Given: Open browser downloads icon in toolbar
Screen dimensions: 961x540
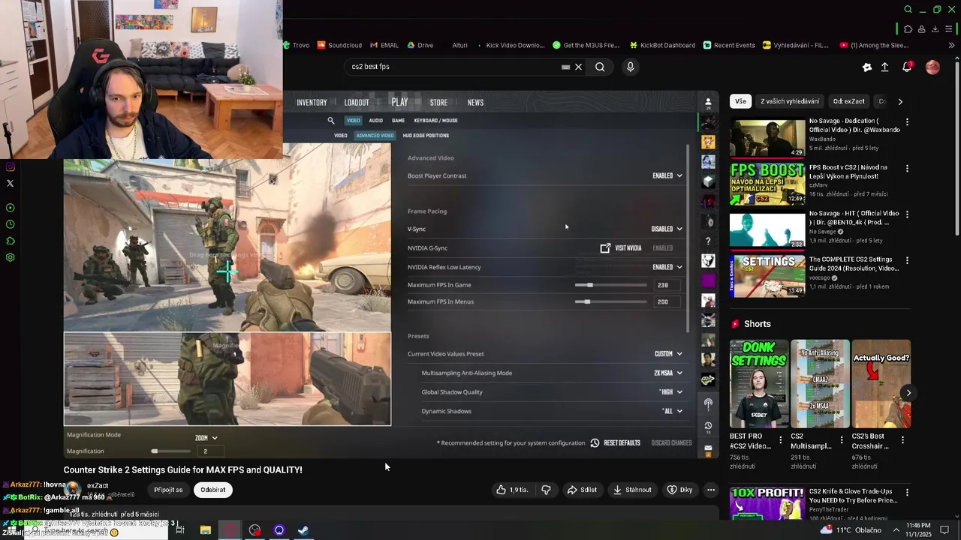Looking at the screenshot, I should click(x=935, y=29).
